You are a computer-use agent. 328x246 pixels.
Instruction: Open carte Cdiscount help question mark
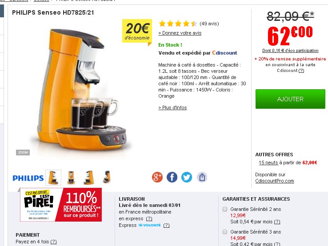coord(301,71)
